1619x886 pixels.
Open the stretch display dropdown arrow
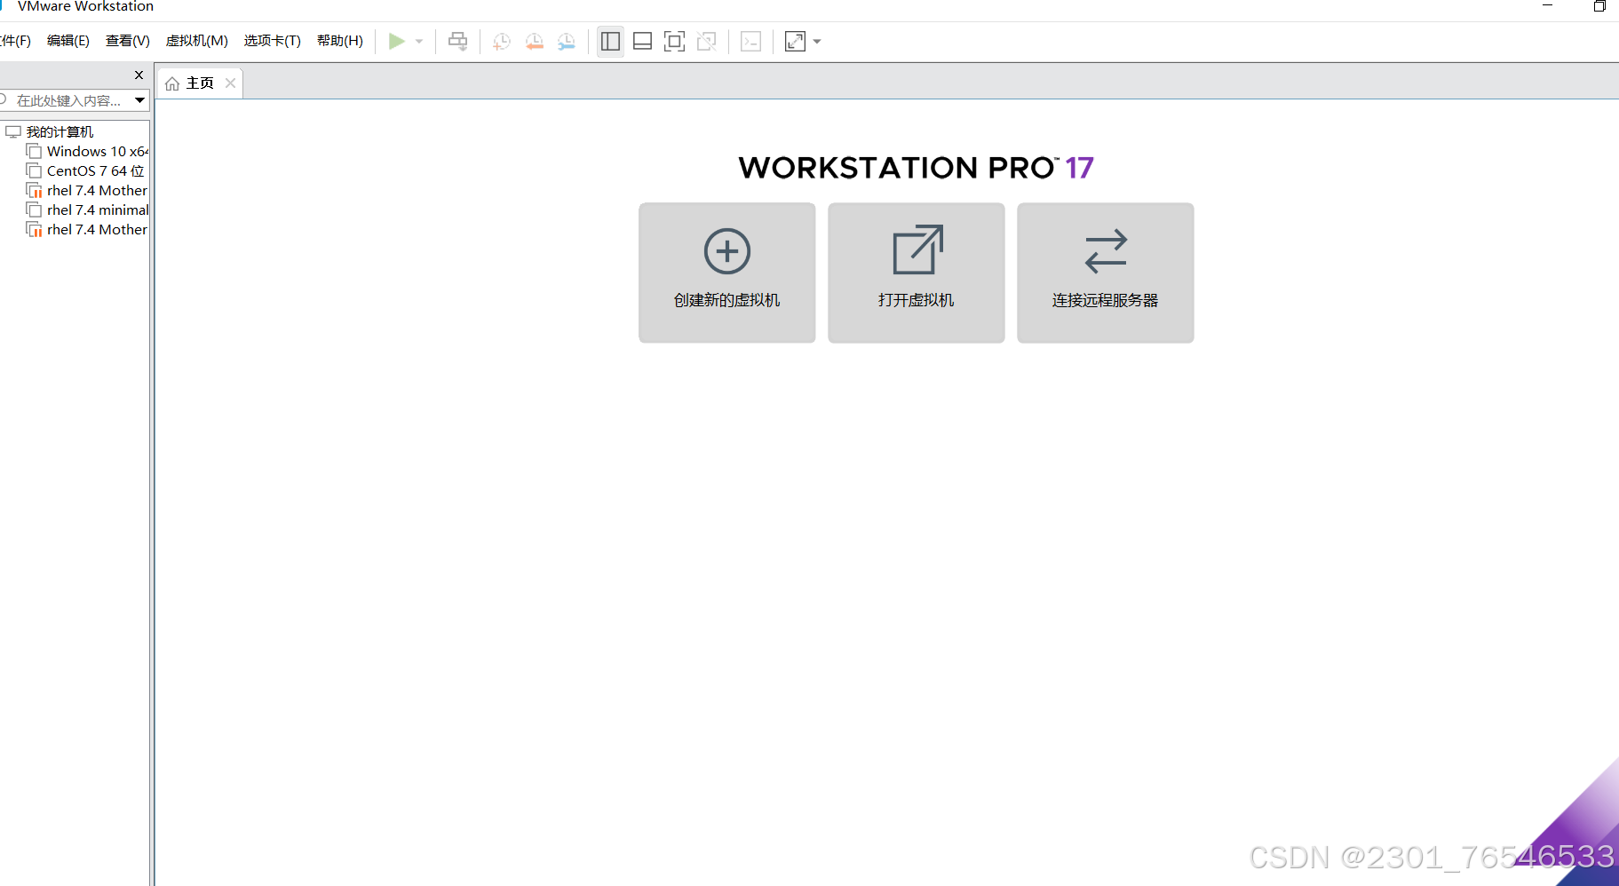click(817, 41)
